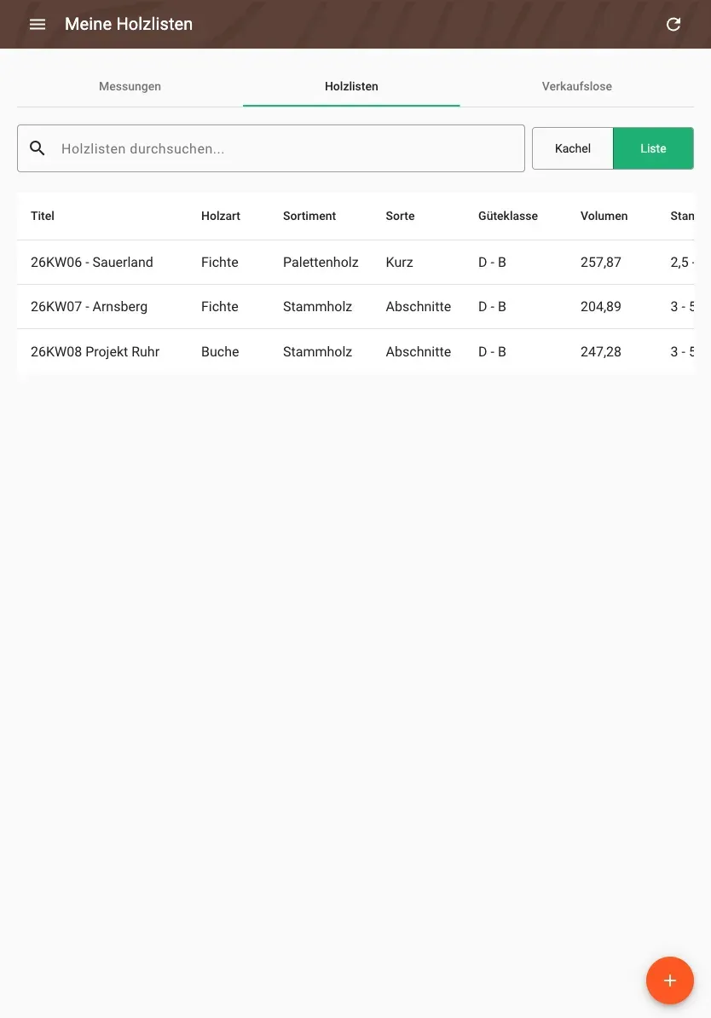Click the Buche cell
Viewport: 711px width, 1018px height.
(x=220, y=352)
